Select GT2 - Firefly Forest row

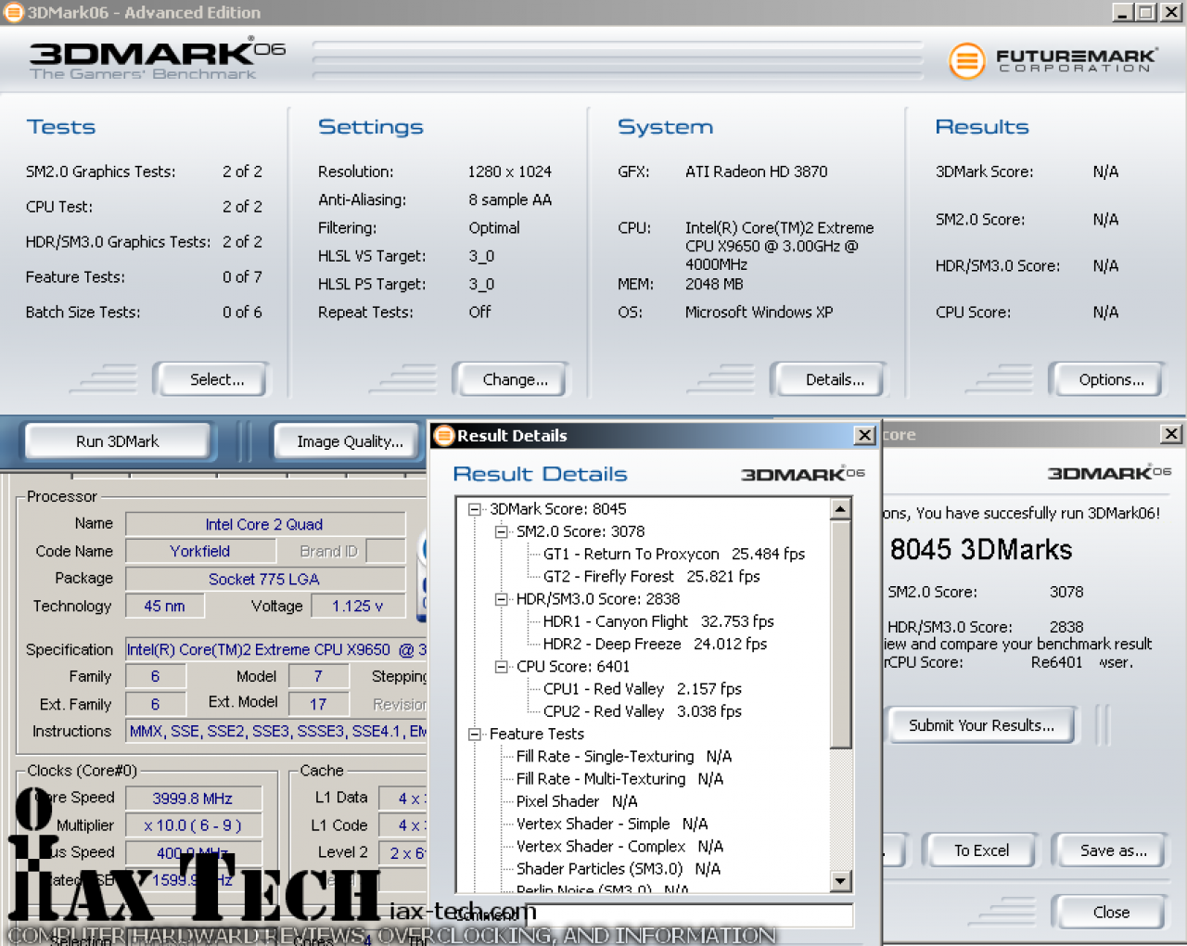(651, 576)
